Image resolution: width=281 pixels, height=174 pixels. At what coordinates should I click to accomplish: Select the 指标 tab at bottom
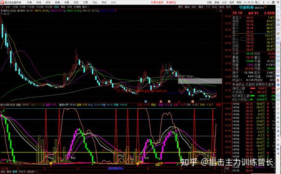(x=3, y=172)
